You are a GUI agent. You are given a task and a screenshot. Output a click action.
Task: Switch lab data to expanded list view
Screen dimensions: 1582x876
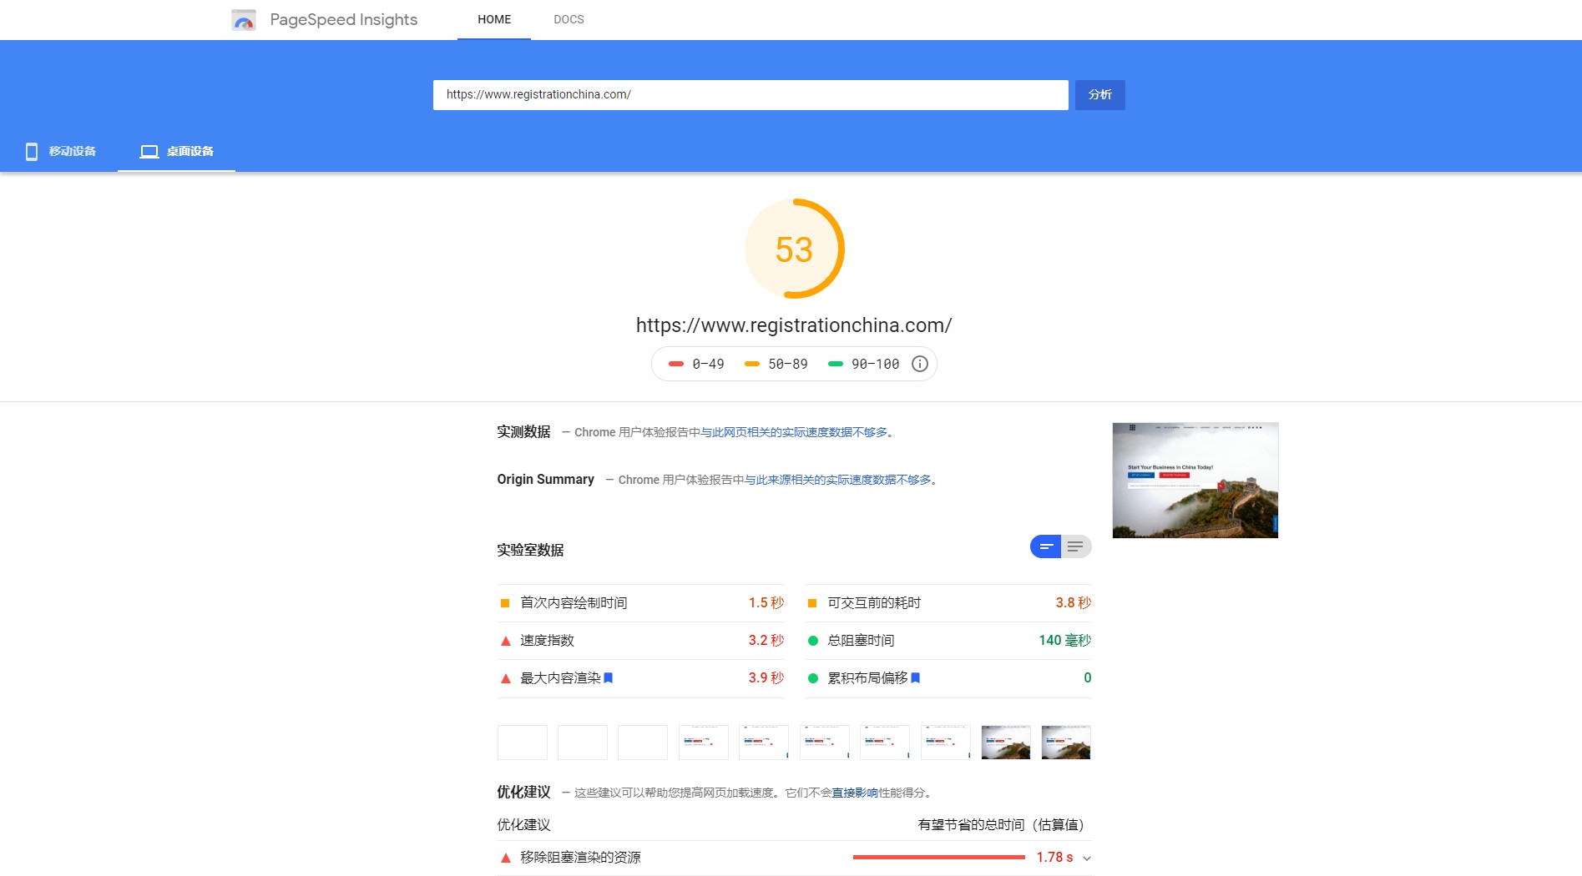pos(1076,546)
